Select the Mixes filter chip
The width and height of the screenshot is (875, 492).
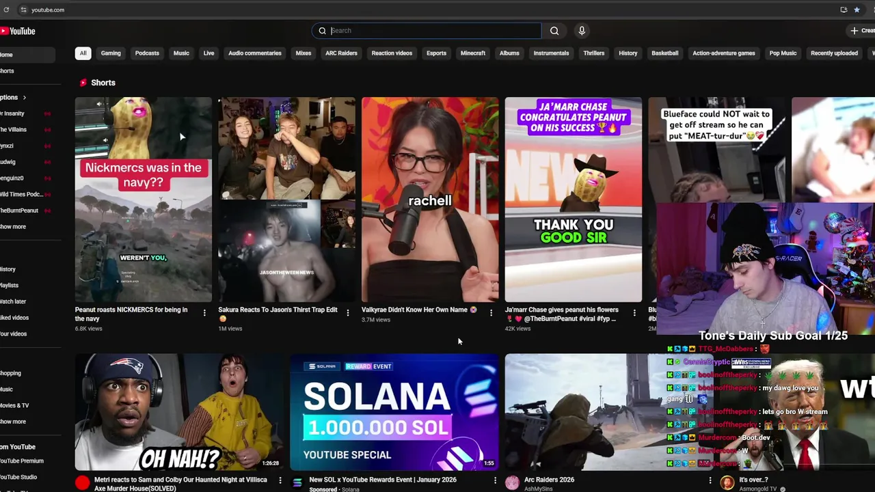click(304, 53)
